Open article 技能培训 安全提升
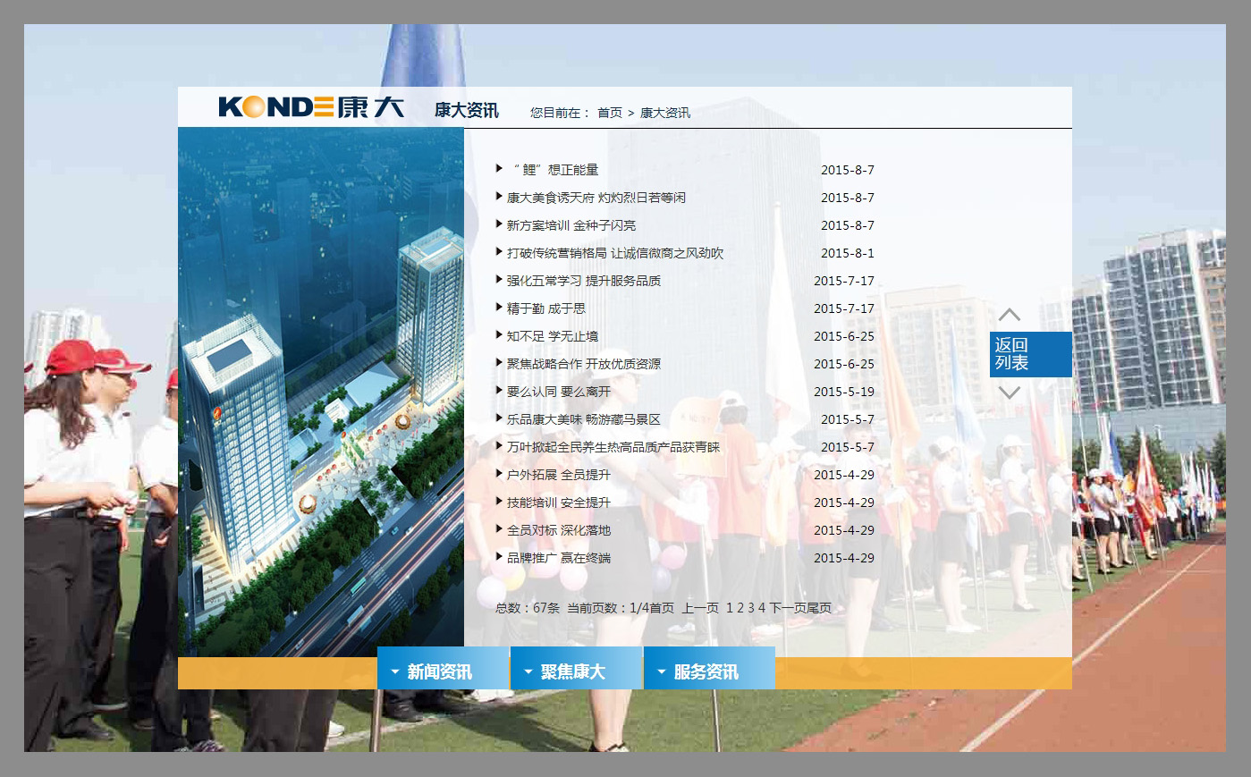 pos(559,503)
